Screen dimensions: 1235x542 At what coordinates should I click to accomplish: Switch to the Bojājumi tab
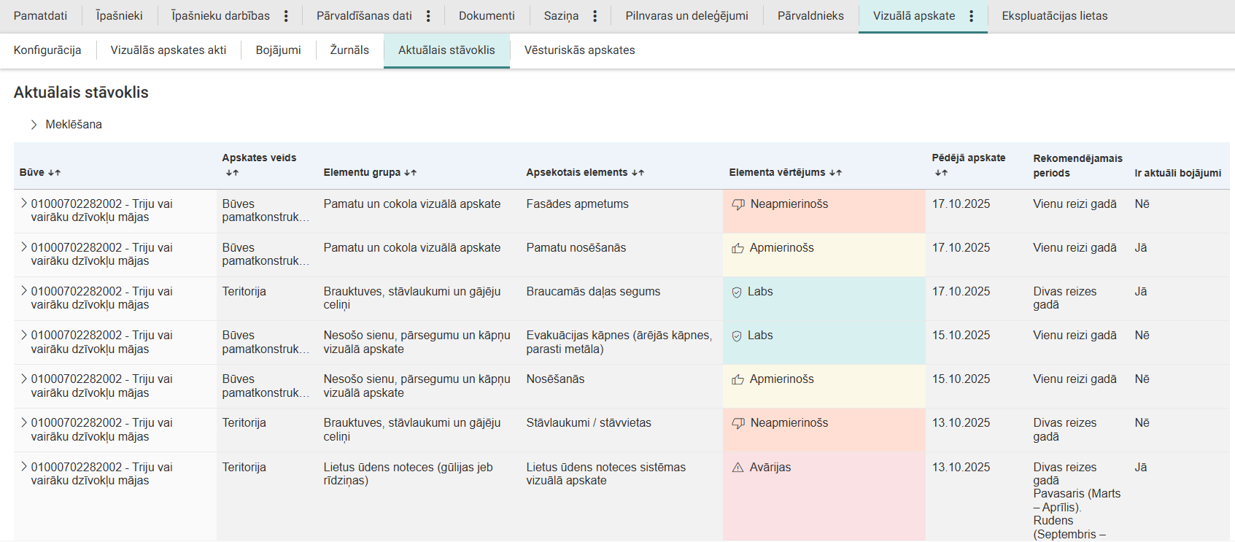pos(278,50)
